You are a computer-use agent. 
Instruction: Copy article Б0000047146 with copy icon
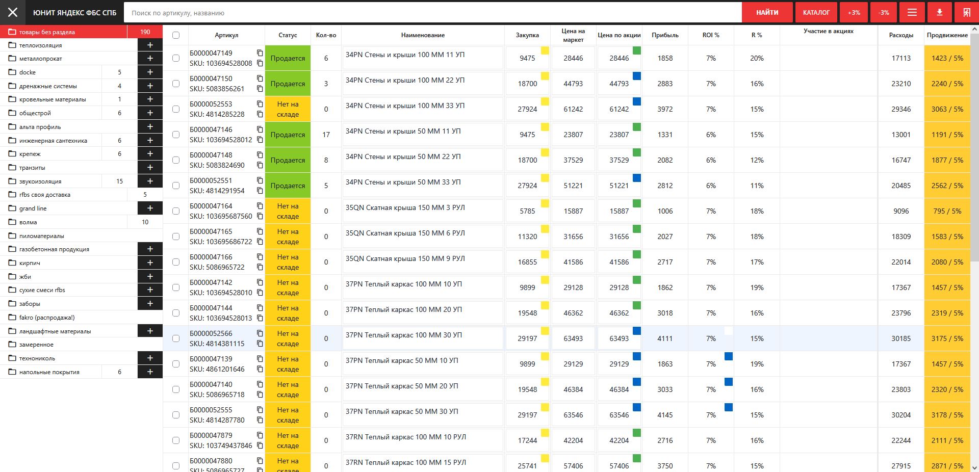pyautogui.click(x=260, y=129)
